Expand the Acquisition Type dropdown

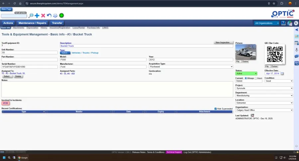191,67
